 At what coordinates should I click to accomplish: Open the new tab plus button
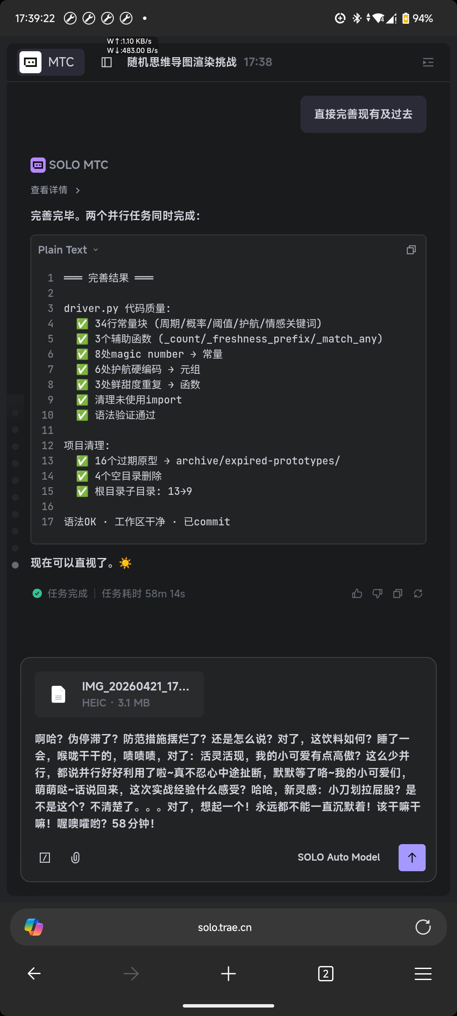[x=228, y=974]
